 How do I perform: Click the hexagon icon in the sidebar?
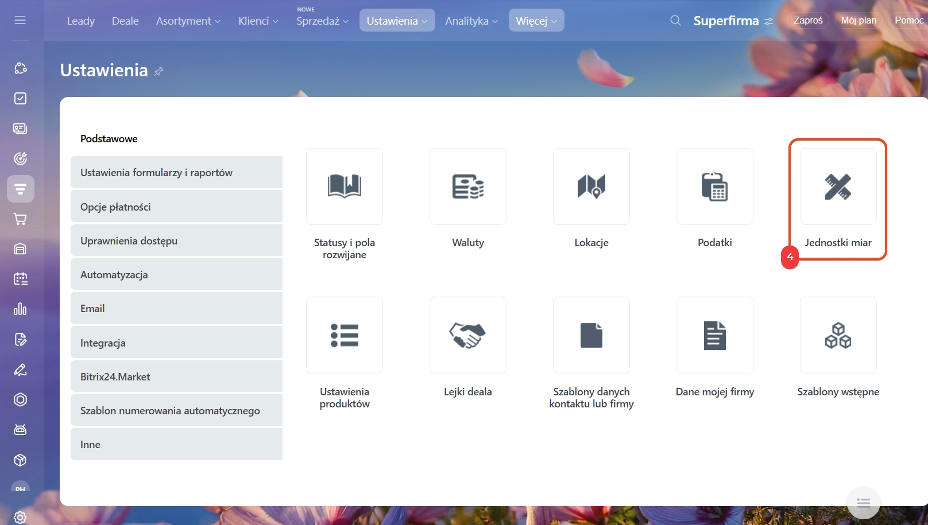20,400
